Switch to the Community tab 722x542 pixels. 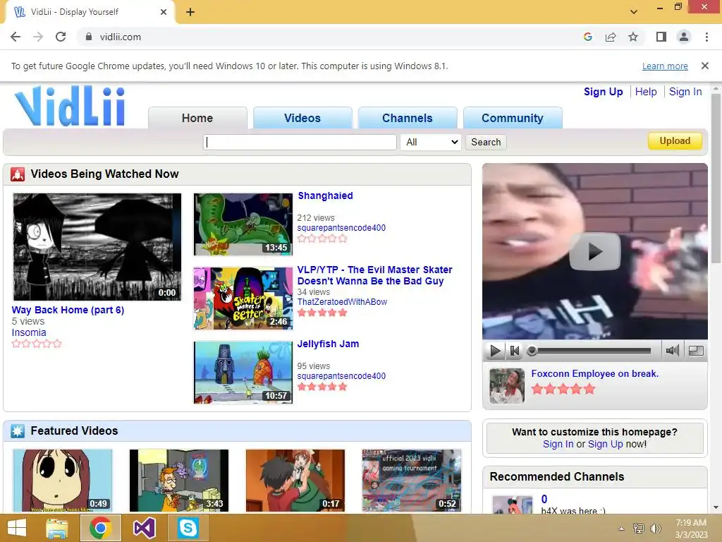click(x=513, y=118)
